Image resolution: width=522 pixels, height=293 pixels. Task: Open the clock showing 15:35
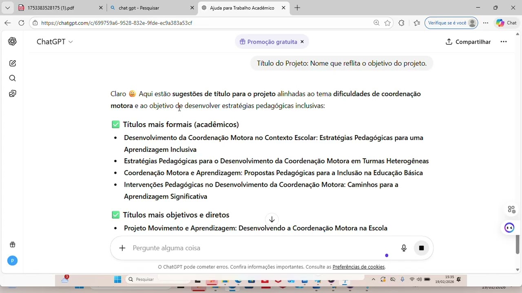[445, 279]
